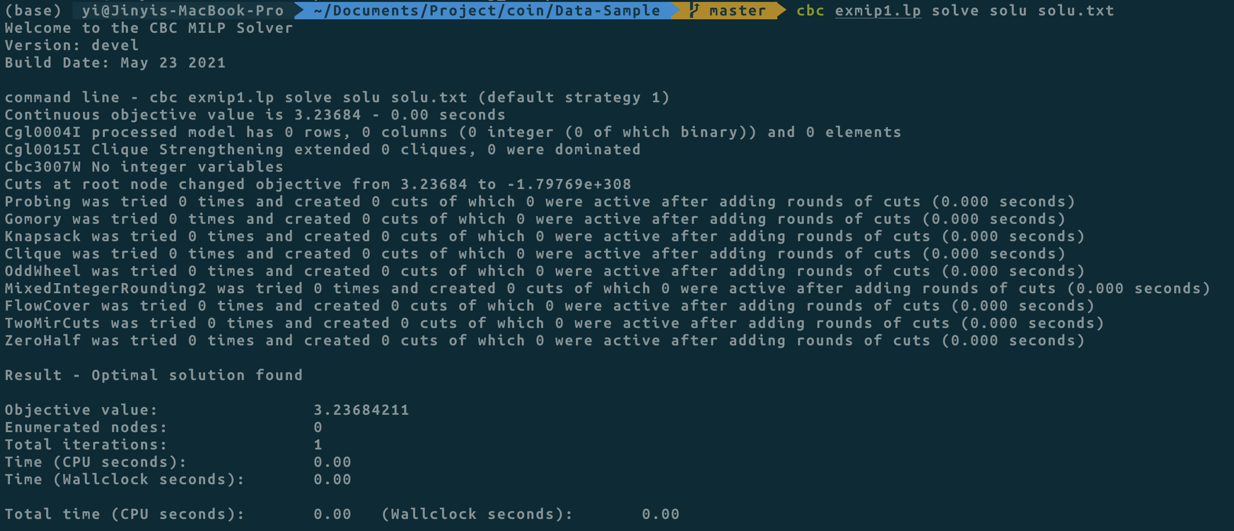Click the ZeroHalf cut generator name
Image resolution: width=1234 pixels, height=531 pixels.
click(x=42, y=340)
